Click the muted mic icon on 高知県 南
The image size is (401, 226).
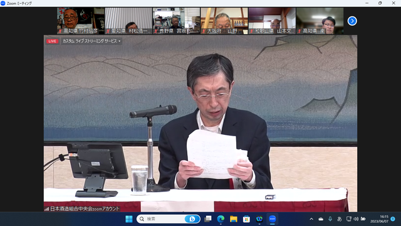[299, 31]
